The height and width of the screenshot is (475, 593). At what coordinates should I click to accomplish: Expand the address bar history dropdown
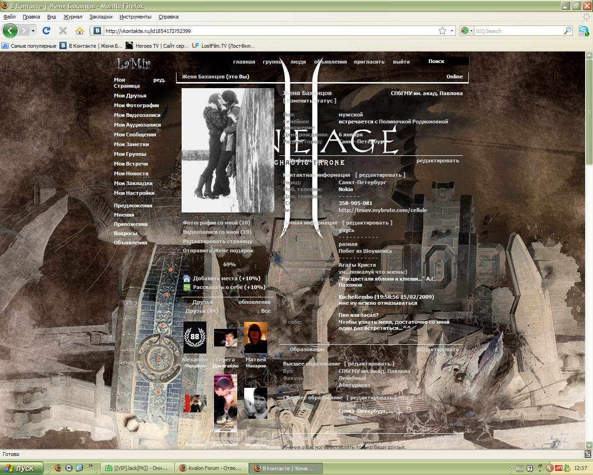(x=452, y=31)
